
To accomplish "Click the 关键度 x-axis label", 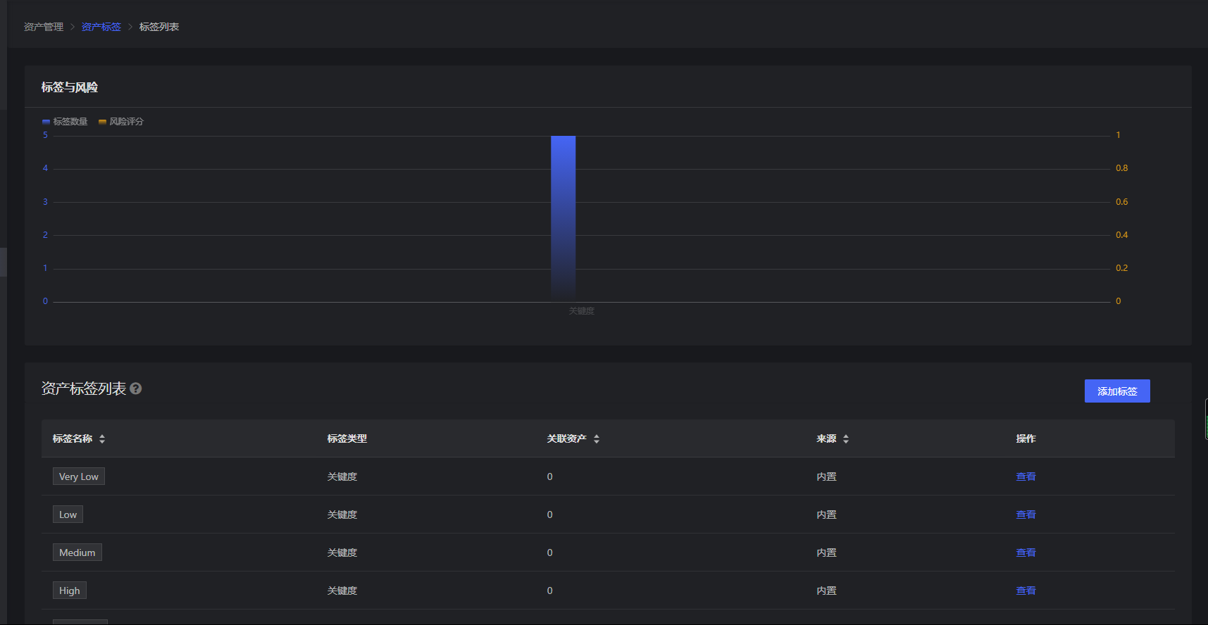I will (581, 311).
